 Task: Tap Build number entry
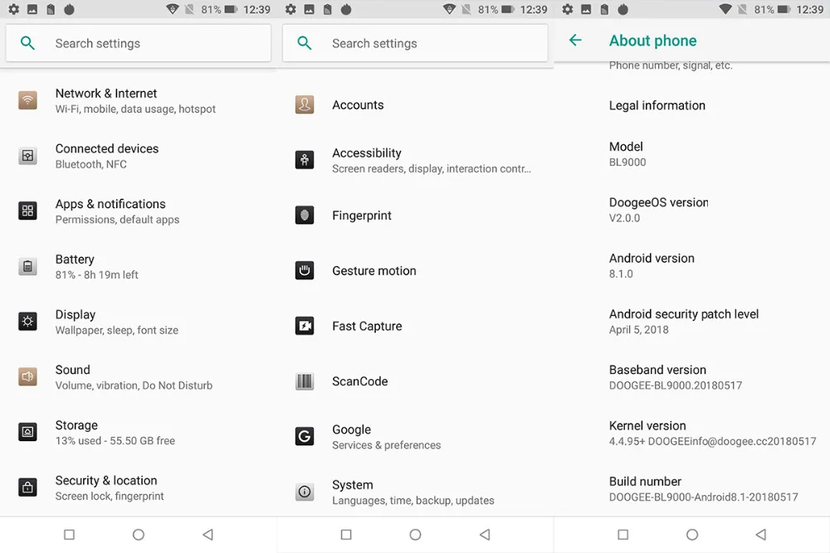coord(692,488)
